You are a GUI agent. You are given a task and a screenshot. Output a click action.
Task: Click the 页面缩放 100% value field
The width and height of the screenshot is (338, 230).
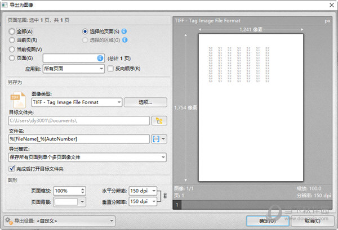tap(67, 191)
